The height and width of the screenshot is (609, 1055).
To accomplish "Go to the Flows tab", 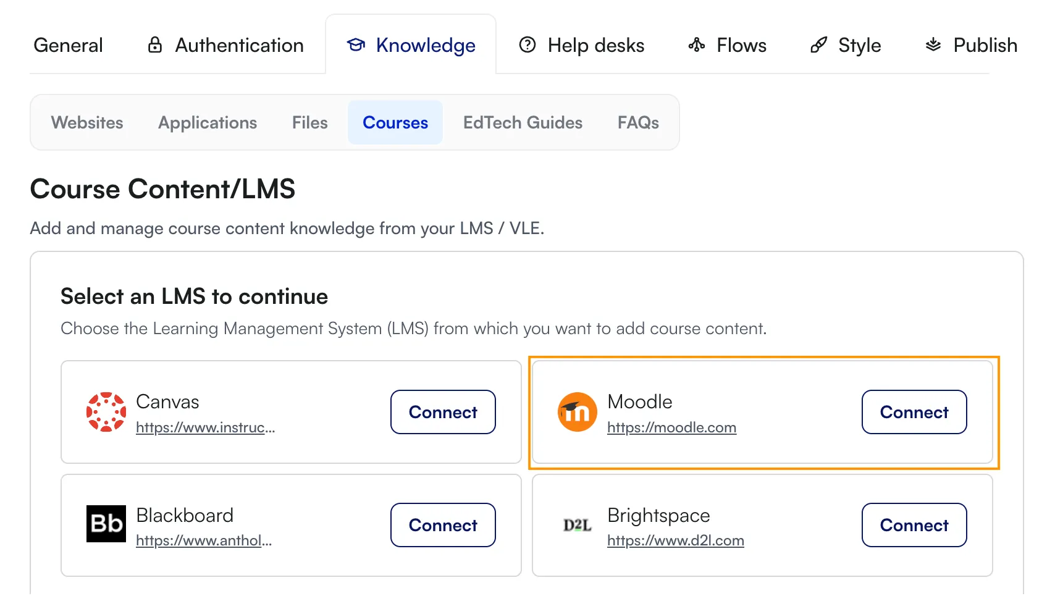I will [728, 45].
